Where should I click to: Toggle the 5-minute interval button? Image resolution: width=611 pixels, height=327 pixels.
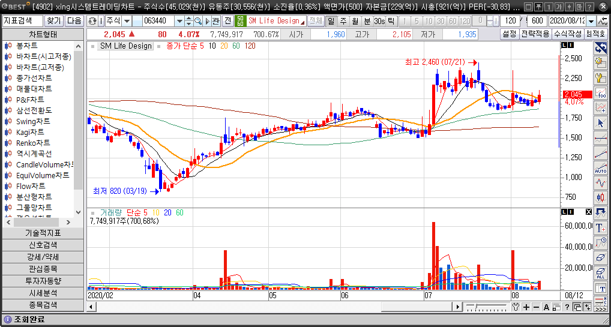(417, 21)
